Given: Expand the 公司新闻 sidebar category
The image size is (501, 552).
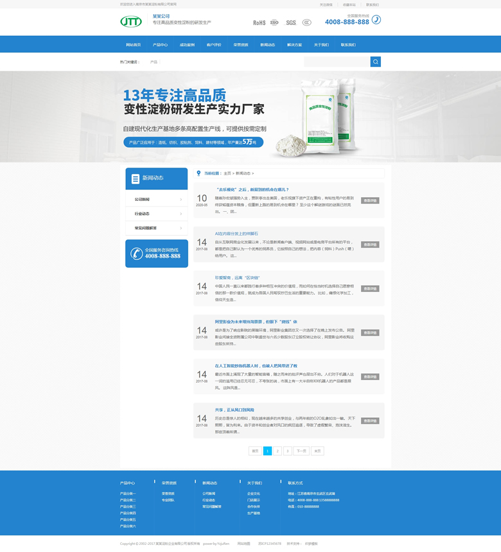Looking at the screenshot, I should [156, 200].
